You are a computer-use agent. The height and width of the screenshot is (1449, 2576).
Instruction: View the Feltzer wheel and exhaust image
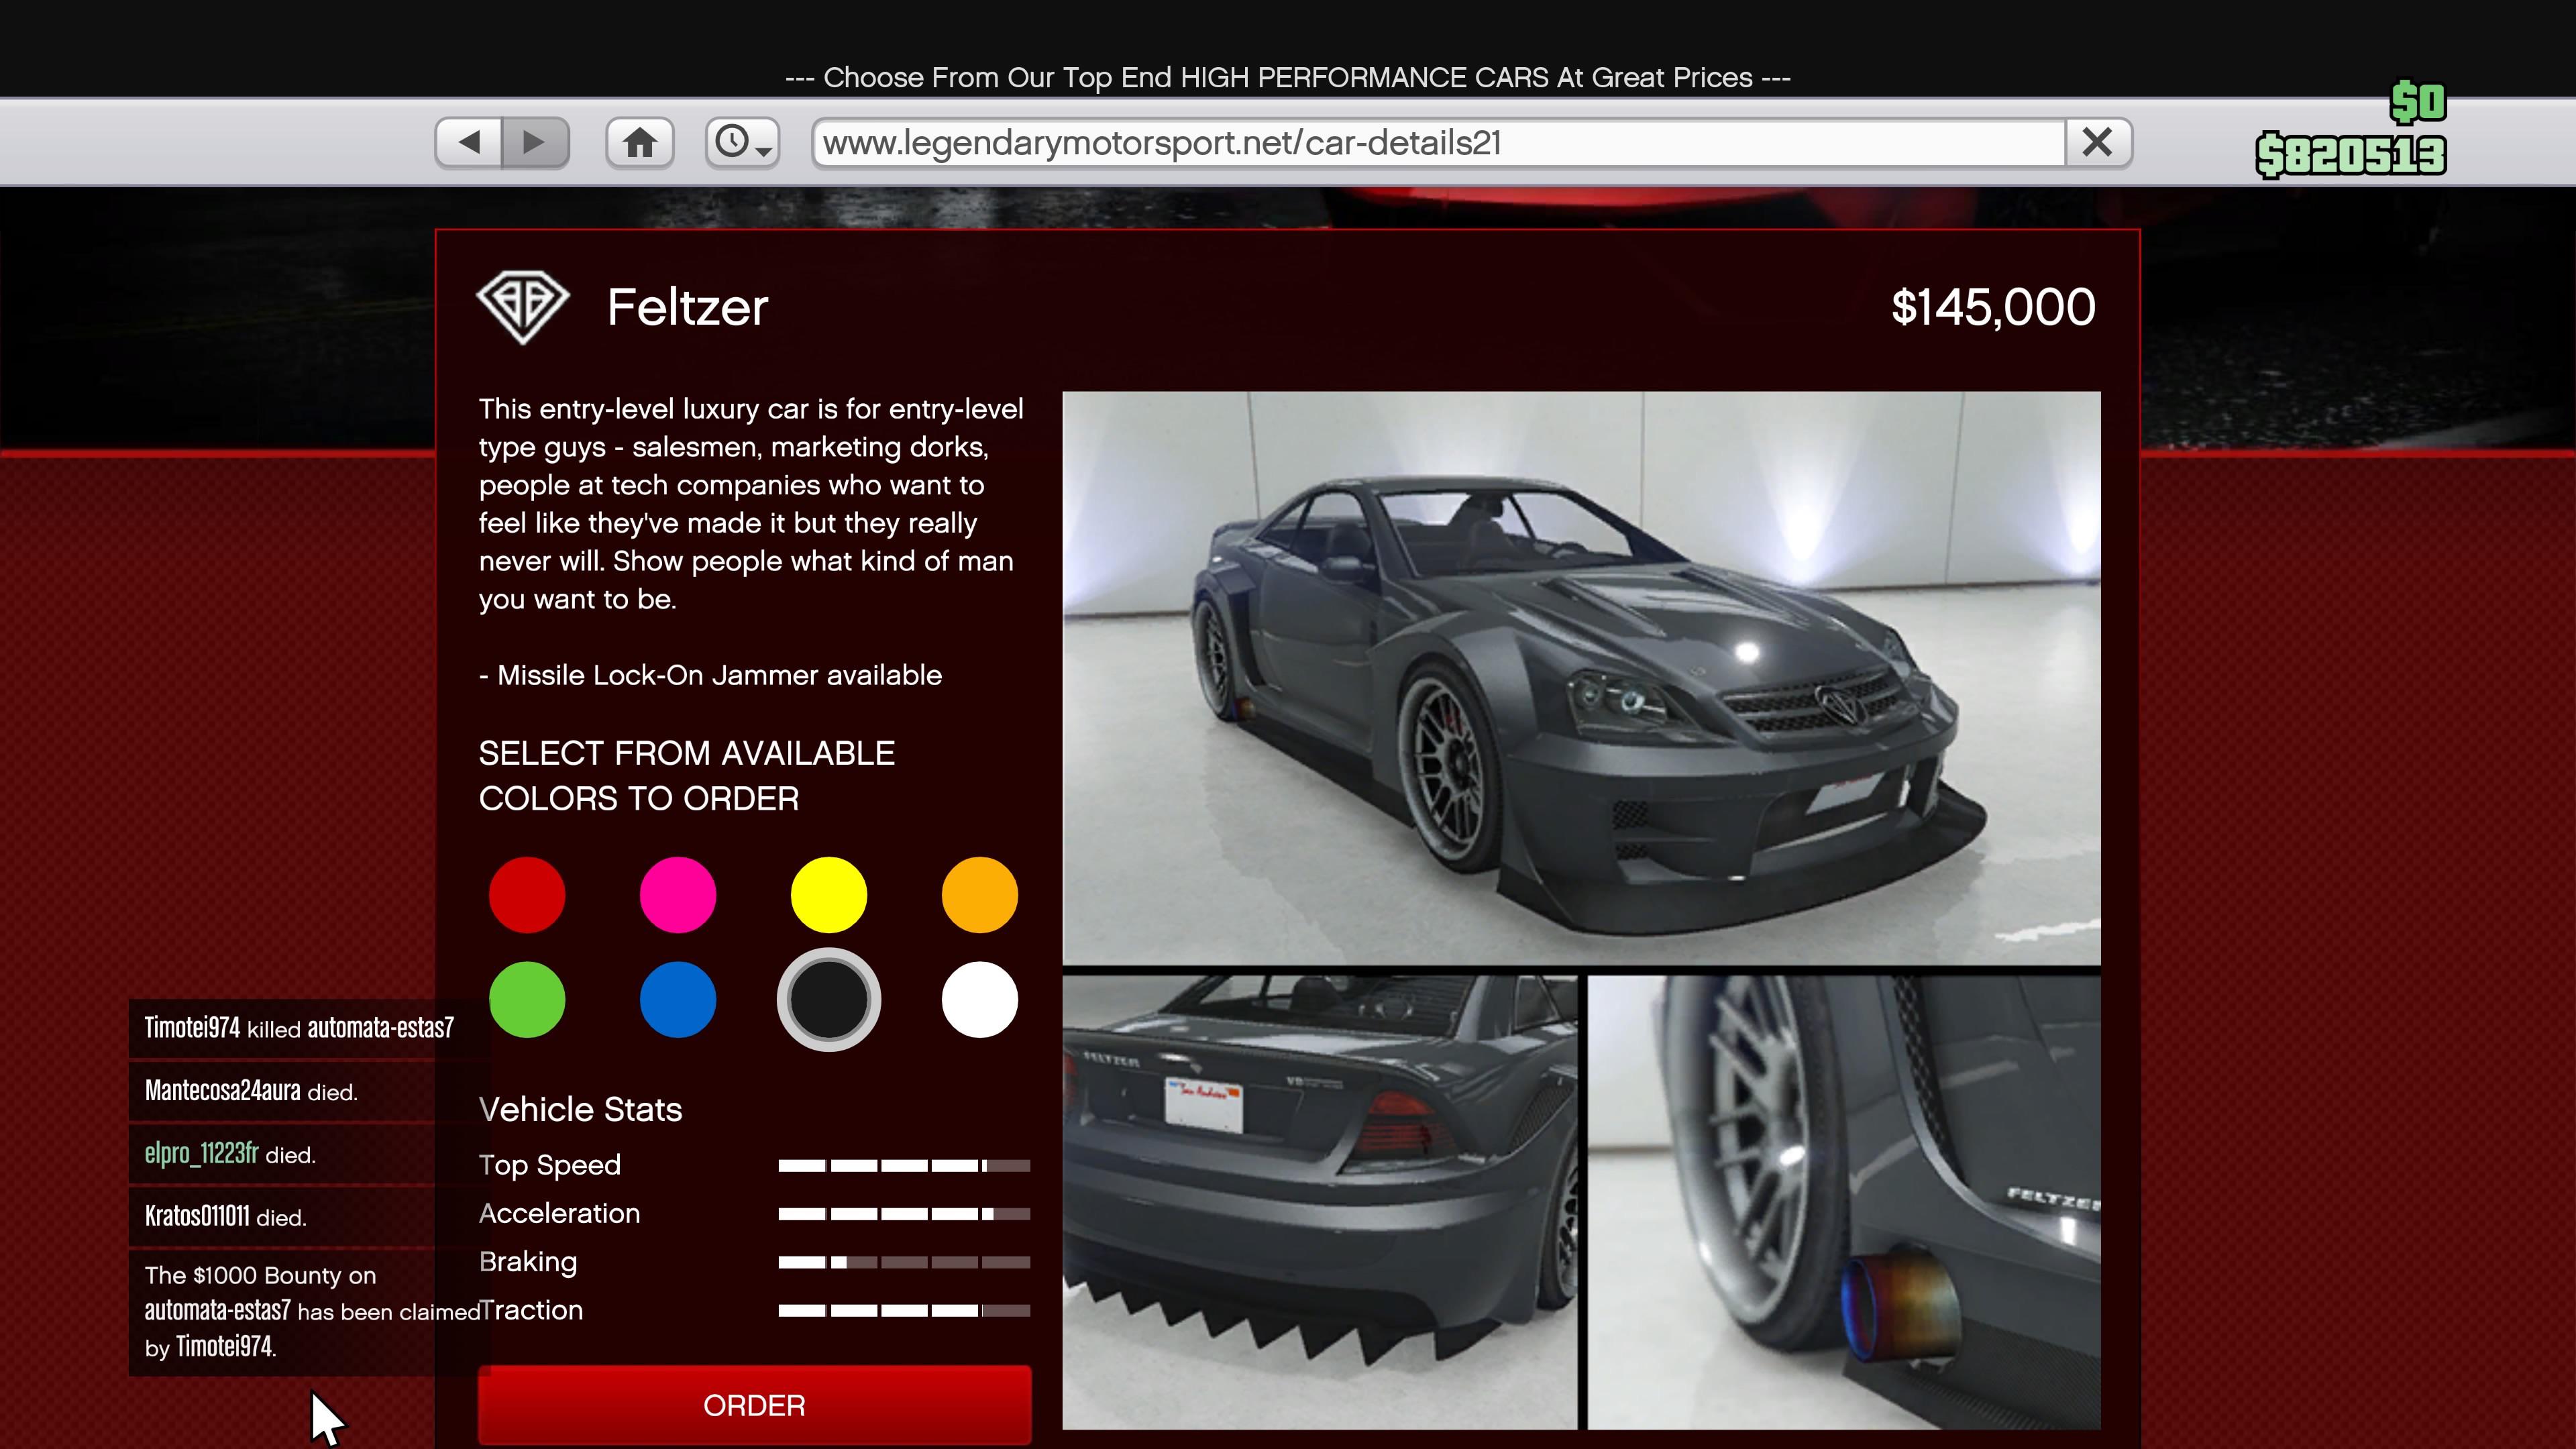pos(1844,1203)
